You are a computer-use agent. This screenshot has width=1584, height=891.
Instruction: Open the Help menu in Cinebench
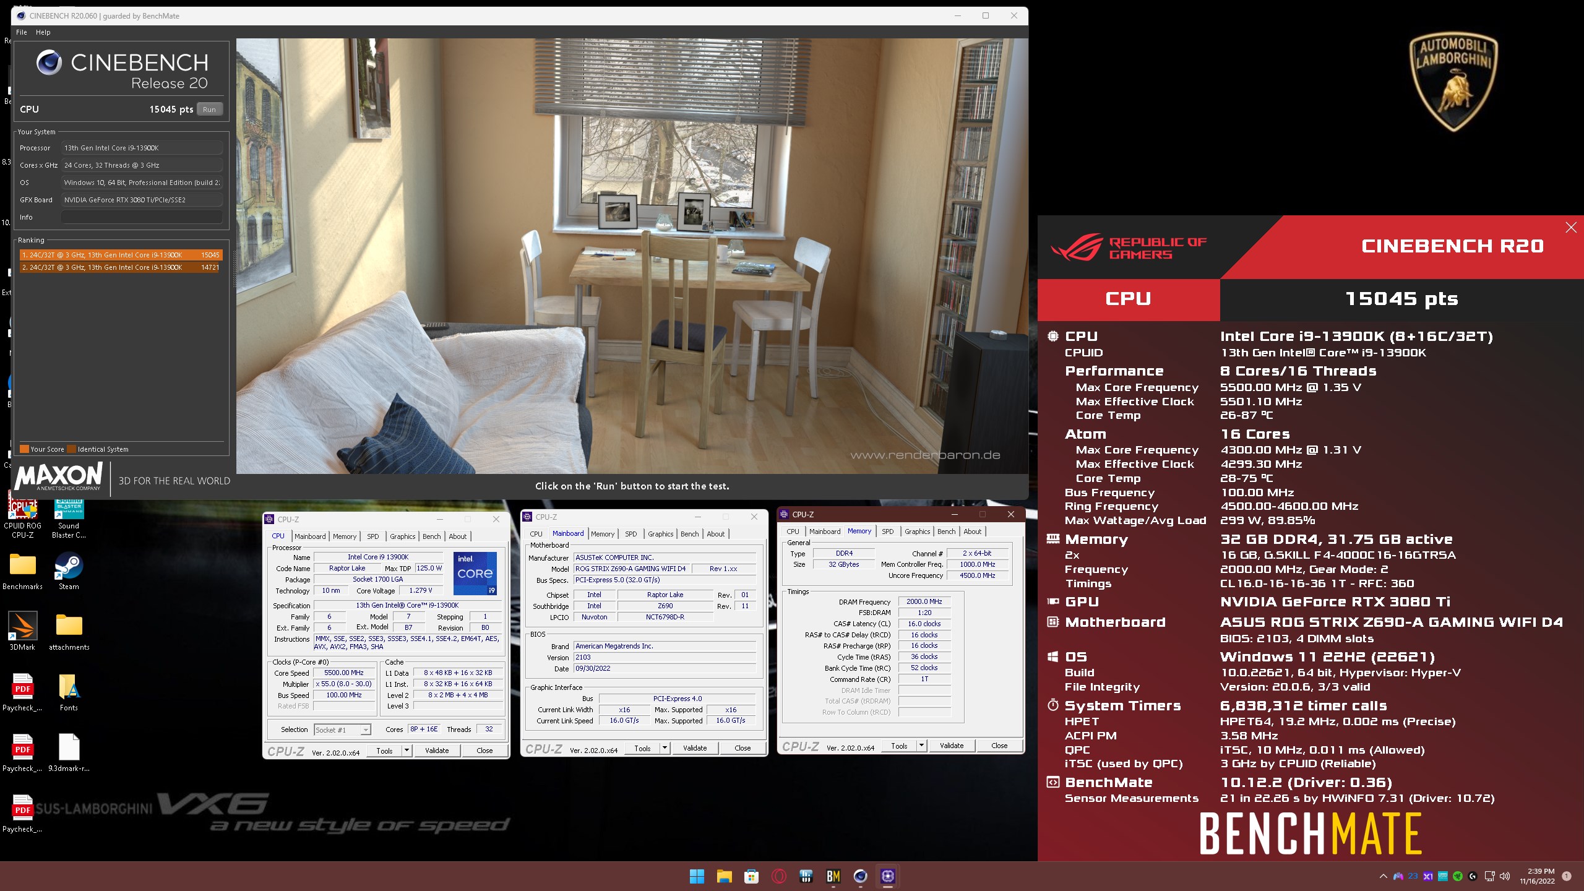pos(43,32)
